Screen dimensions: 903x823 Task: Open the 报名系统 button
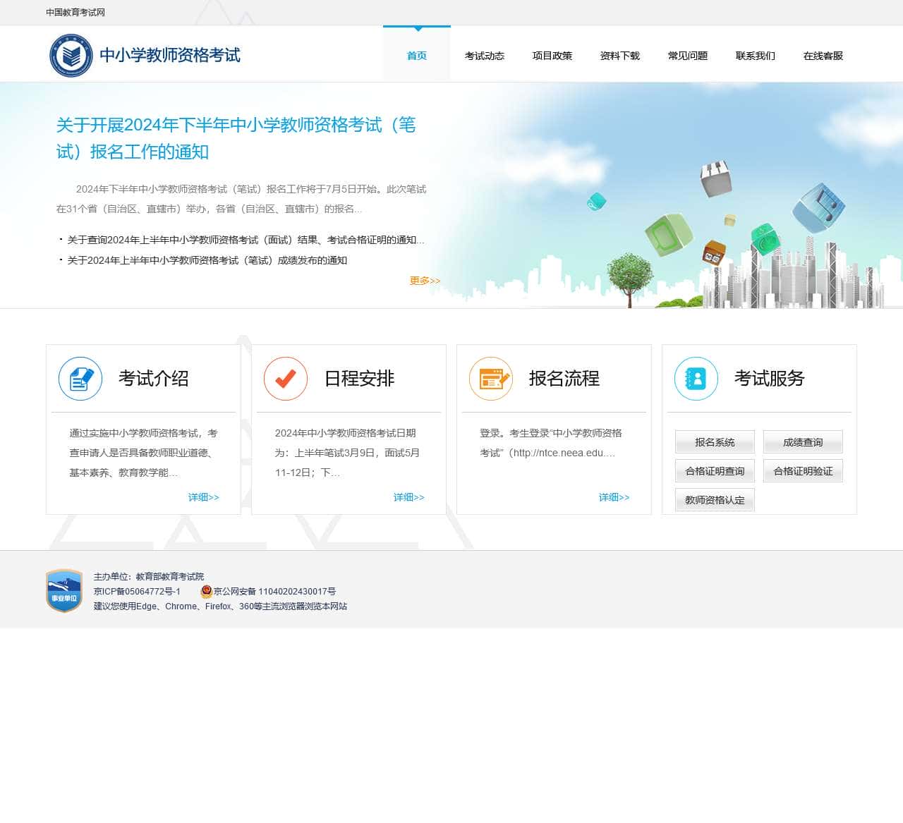click(714, 442)
